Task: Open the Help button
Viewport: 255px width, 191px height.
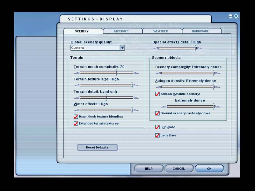Action: click(149, 169)
